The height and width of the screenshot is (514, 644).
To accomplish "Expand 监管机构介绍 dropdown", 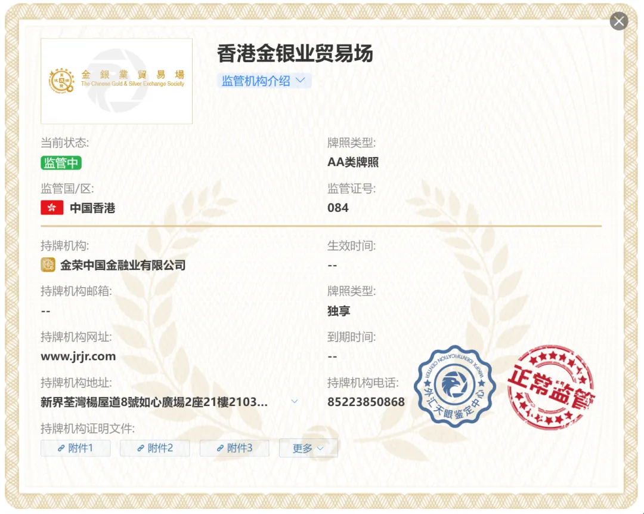I will (264, 81).
